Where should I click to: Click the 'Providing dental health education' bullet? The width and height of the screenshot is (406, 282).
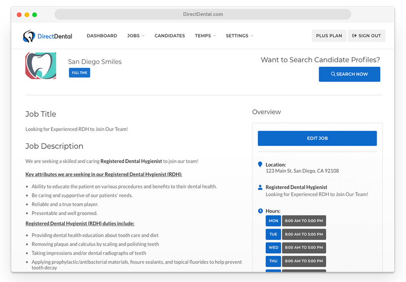coord(95,235)
